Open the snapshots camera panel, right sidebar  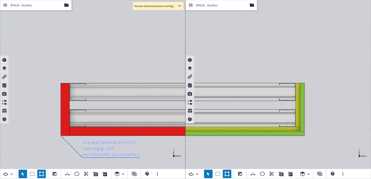click(x=190, y=94)
